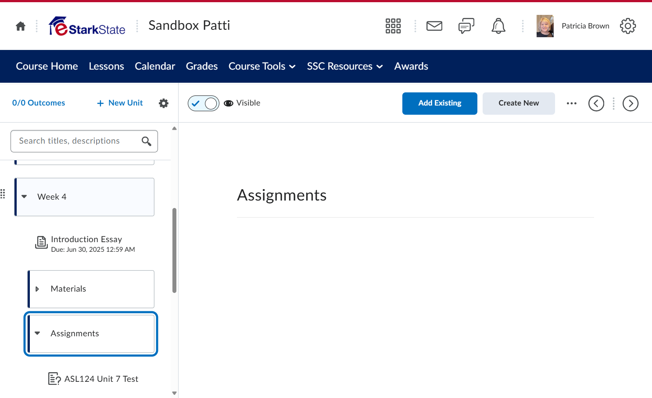Open the Course Tools dropdown

coord(262,66)
